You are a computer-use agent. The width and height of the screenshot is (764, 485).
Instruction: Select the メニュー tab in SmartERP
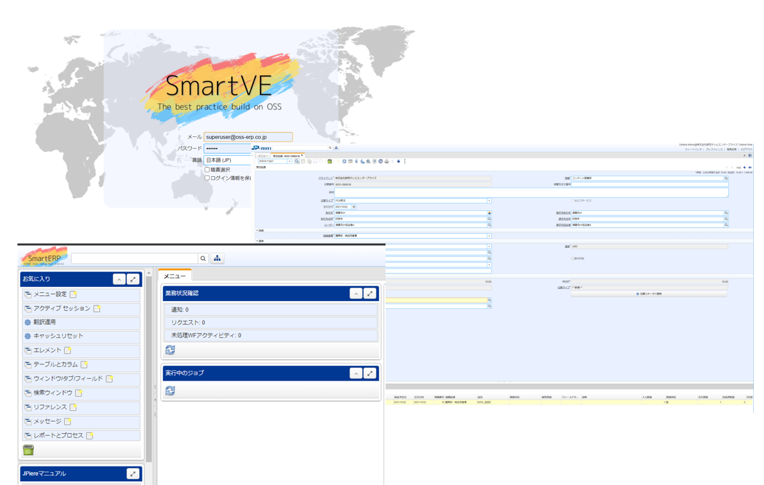tap(174, 276)
